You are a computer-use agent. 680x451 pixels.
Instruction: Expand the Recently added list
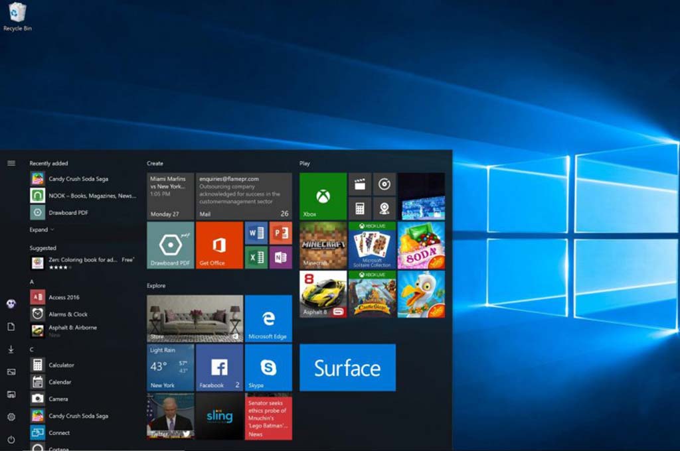pos(42,229)
